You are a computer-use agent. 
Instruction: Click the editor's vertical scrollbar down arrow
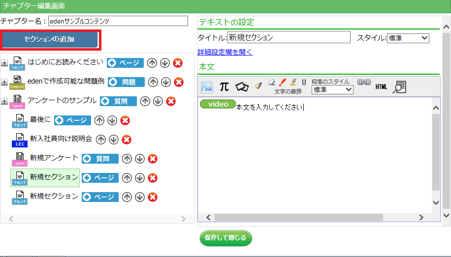point(436,203)
